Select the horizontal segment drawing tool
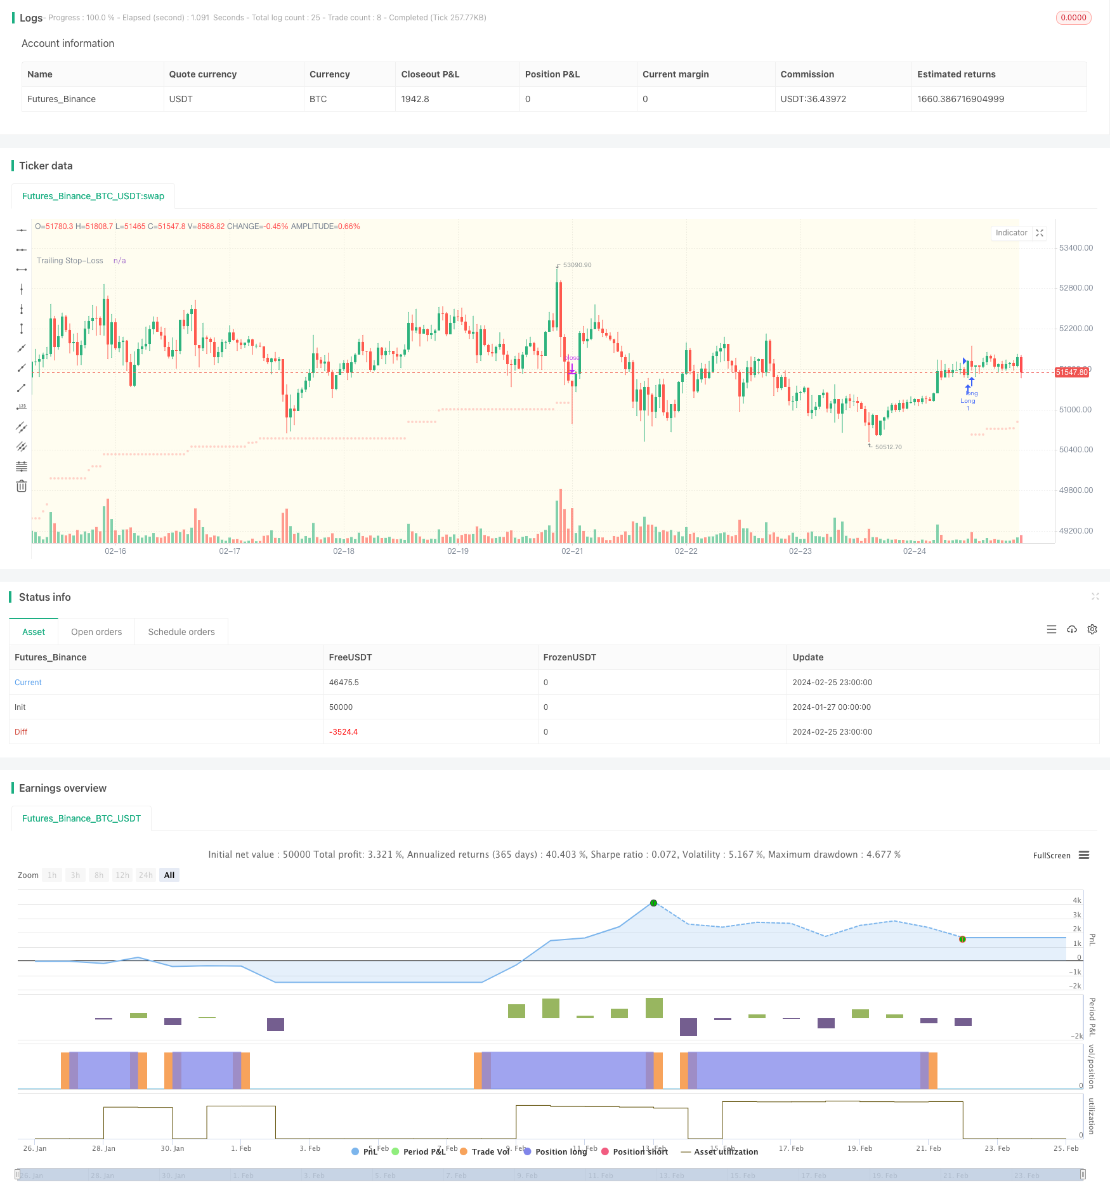Viewport: 1110px width, 1199px height. point(22,270)
